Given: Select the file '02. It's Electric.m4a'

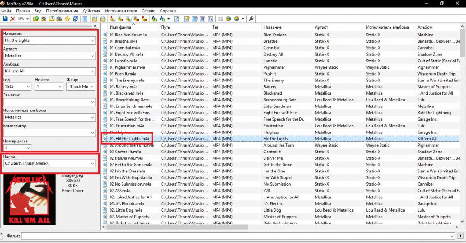Looking at the screenshot, I should 127,203.
